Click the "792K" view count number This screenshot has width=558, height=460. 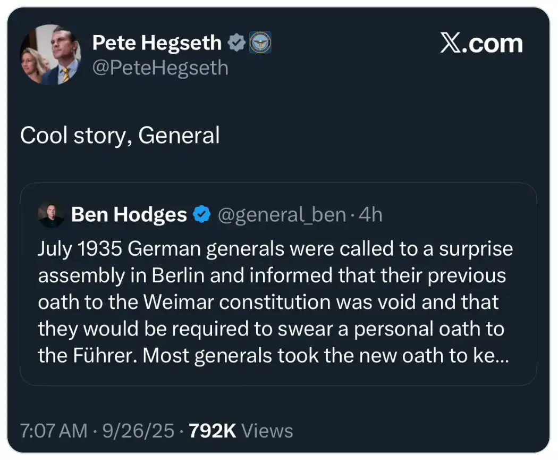click(213, 431)
